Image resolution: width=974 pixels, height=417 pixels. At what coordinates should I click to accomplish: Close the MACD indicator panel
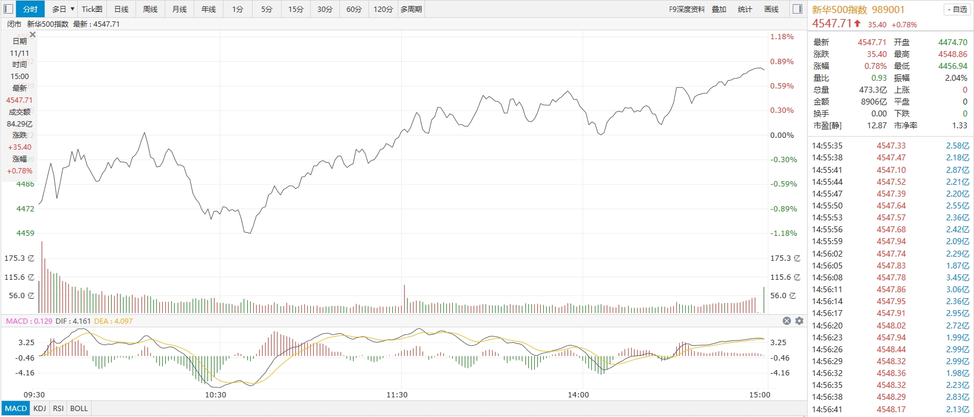click(787, 321)
